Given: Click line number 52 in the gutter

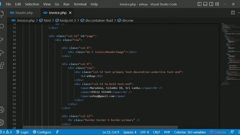Looking at the screenshot, I should click(14, 96).
